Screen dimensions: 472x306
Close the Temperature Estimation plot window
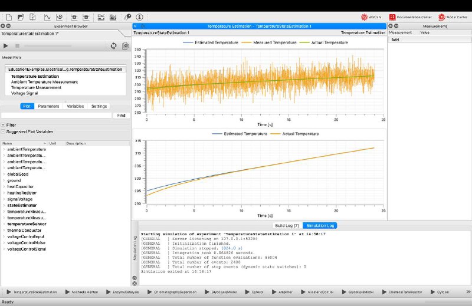[x=135, y=26]
